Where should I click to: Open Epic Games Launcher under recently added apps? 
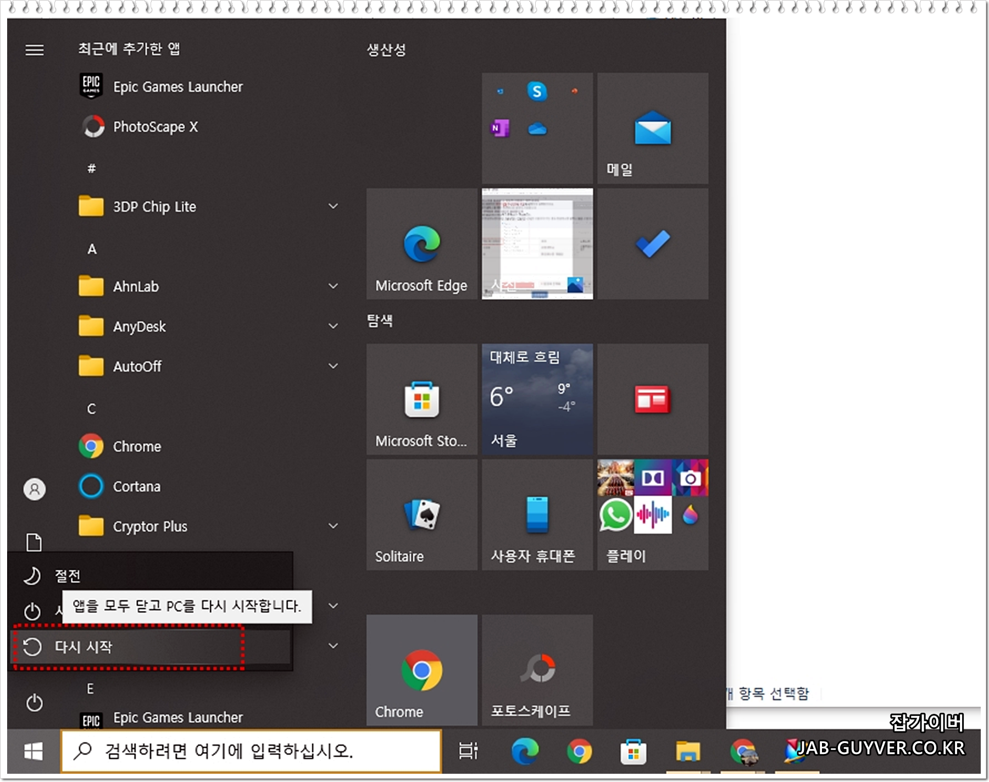177,87
